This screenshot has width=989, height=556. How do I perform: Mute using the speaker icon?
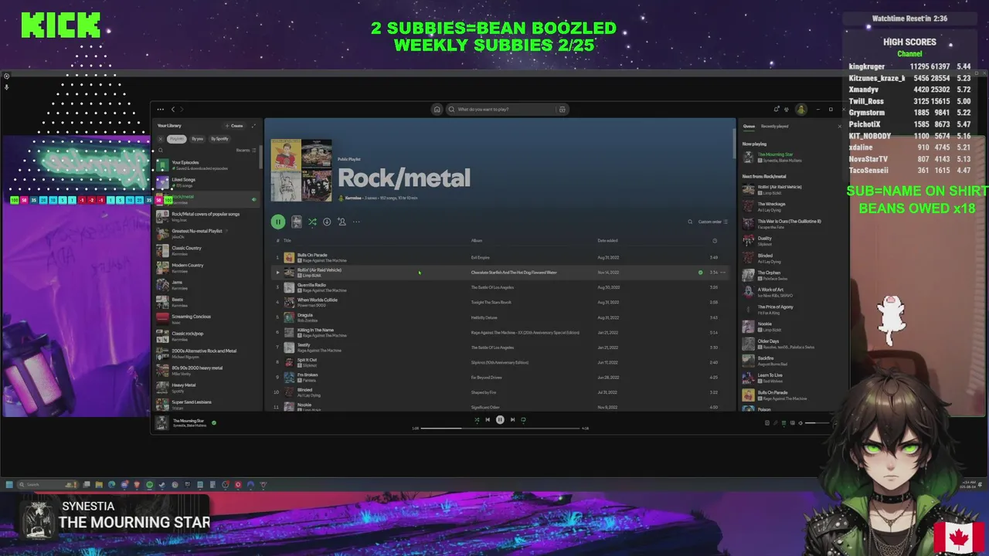800,422
